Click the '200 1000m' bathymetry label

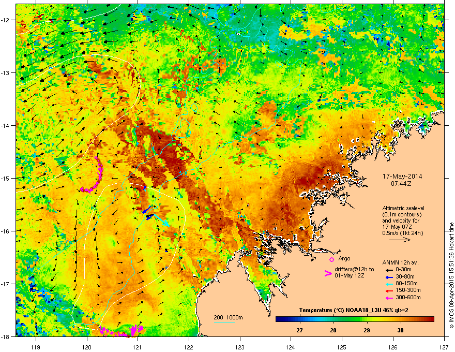pyautogui.click(x=228, y=317)
